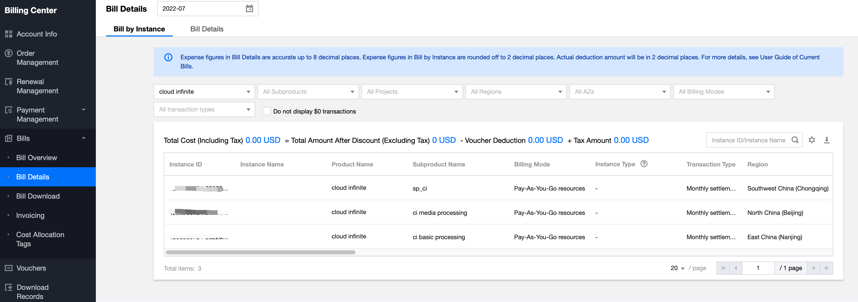Open Bill Overview in sidebar
This screenshot has width=858, height=302.
[x=37, y=158]
